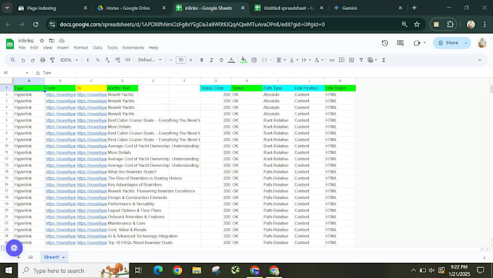Toggle strikethrough formatting

(x=221, y=60)
